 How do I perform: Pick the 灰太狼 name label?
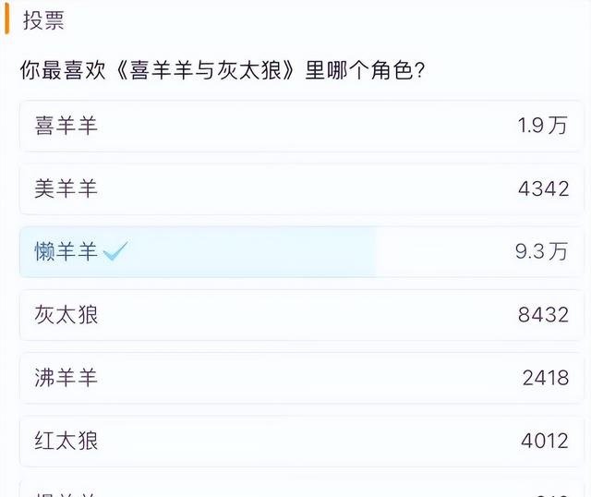(x=66, y=315)
